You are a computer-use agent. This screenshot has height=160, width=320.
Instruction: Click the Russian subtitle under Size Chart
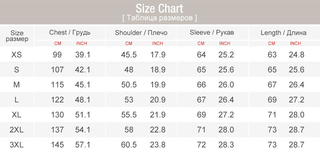[159, 18]
